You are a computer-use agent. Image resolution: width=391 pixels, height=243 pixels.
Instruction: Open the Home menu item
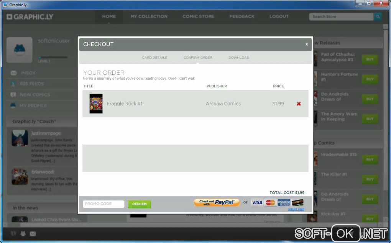109,16
